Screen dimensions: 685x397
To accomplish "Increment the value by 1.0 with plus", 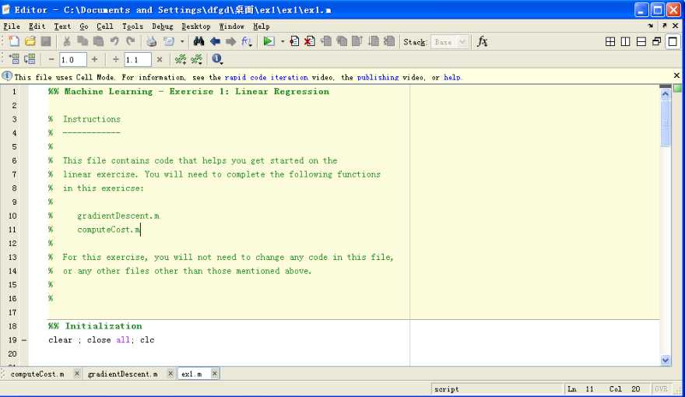I will 94,59.
